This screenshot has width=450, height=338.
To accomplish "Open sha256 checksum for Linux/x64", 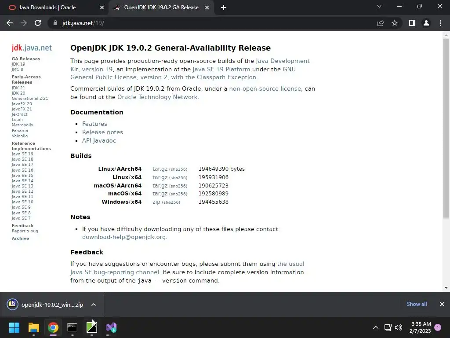I will pyautogui.click(x=178, y=178).
